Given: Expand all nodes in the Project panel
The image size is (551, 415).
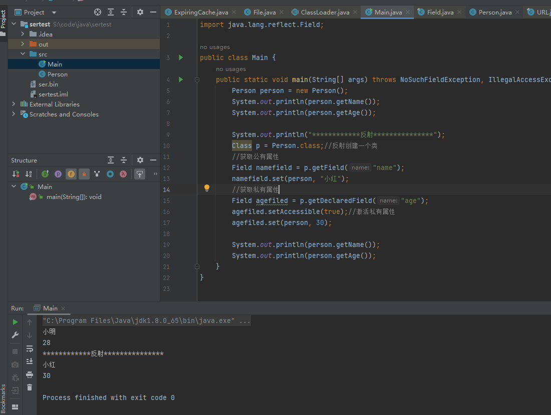Looking at the screenshot, I should [111, 12].
